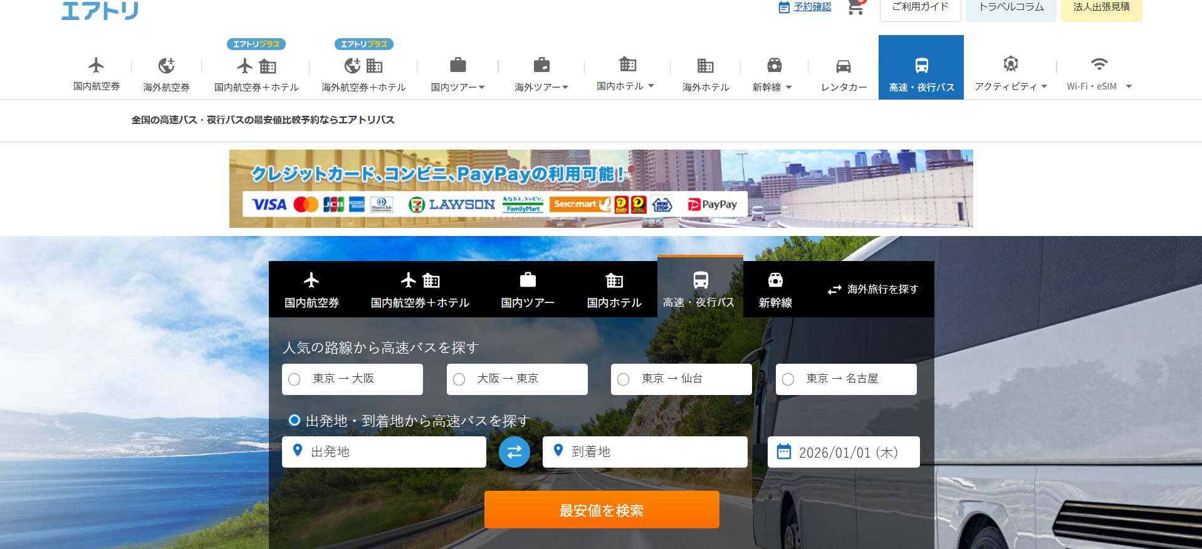Select the 東京 → 大阪 route radio button
The height and width of the screenshot is (549, 1202).
(x=295, y=379)
